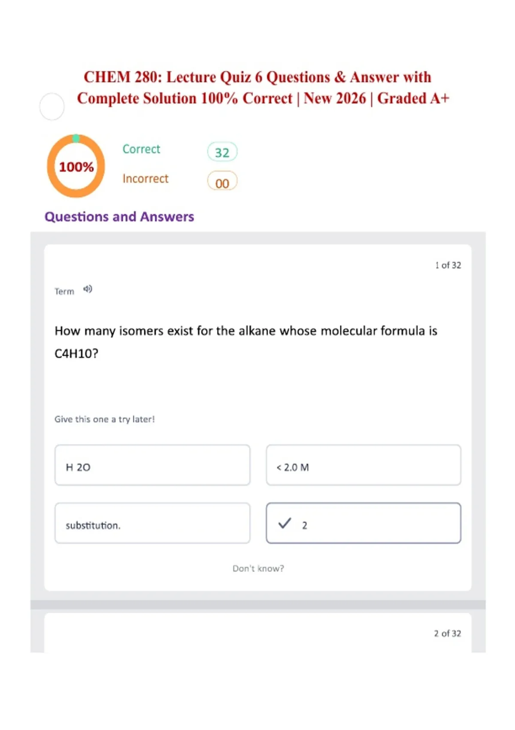Click the Term label on the card
This screenshot has width=515, height=730.
point(64,291)
